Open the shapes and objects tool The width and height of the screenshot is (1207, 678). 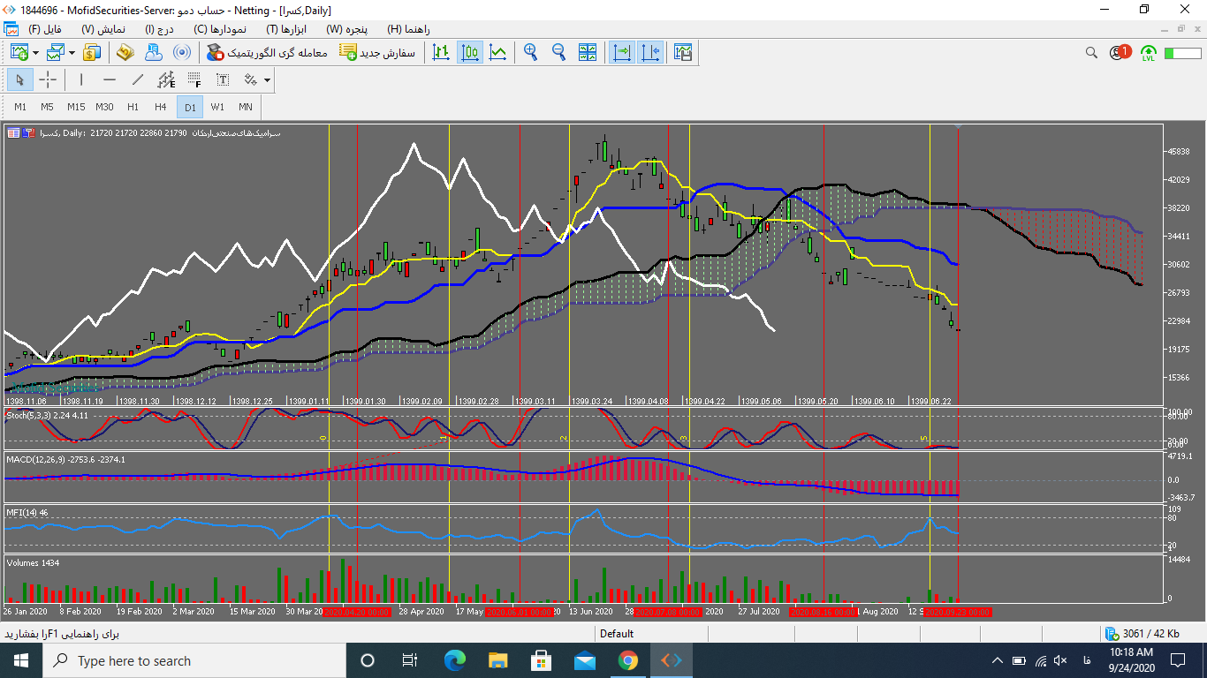251,80
